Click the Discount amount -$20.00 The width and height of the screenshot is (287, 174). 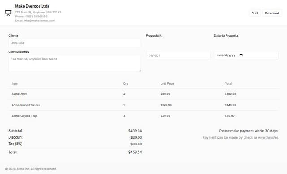pos(135,137)
